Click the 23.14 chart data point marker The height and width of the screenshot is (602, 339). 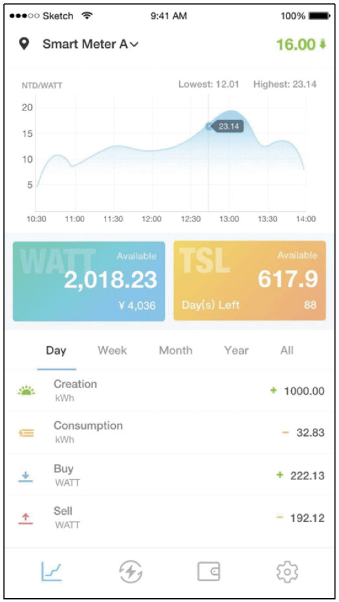209,127
